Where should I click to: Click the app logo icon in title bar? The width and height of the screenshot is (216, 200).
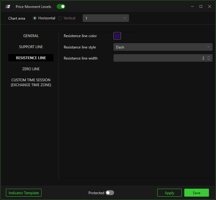pos(8,6)
